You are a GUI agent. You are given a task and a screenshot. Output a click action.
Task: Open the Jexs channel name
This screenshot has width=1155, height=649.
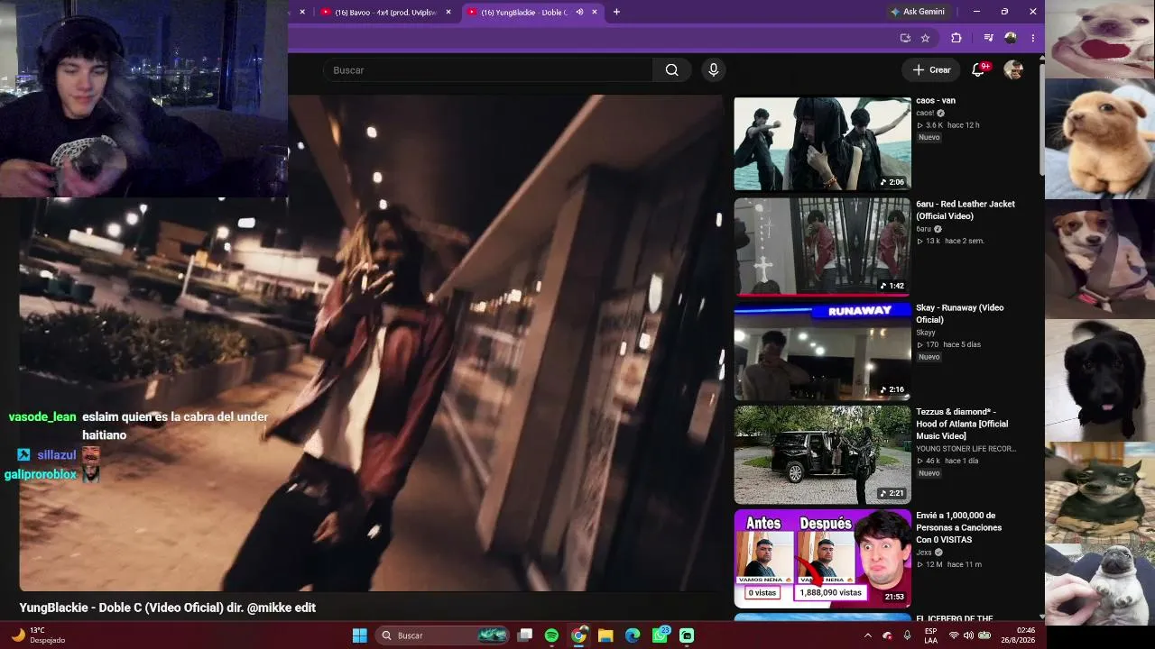924,553
